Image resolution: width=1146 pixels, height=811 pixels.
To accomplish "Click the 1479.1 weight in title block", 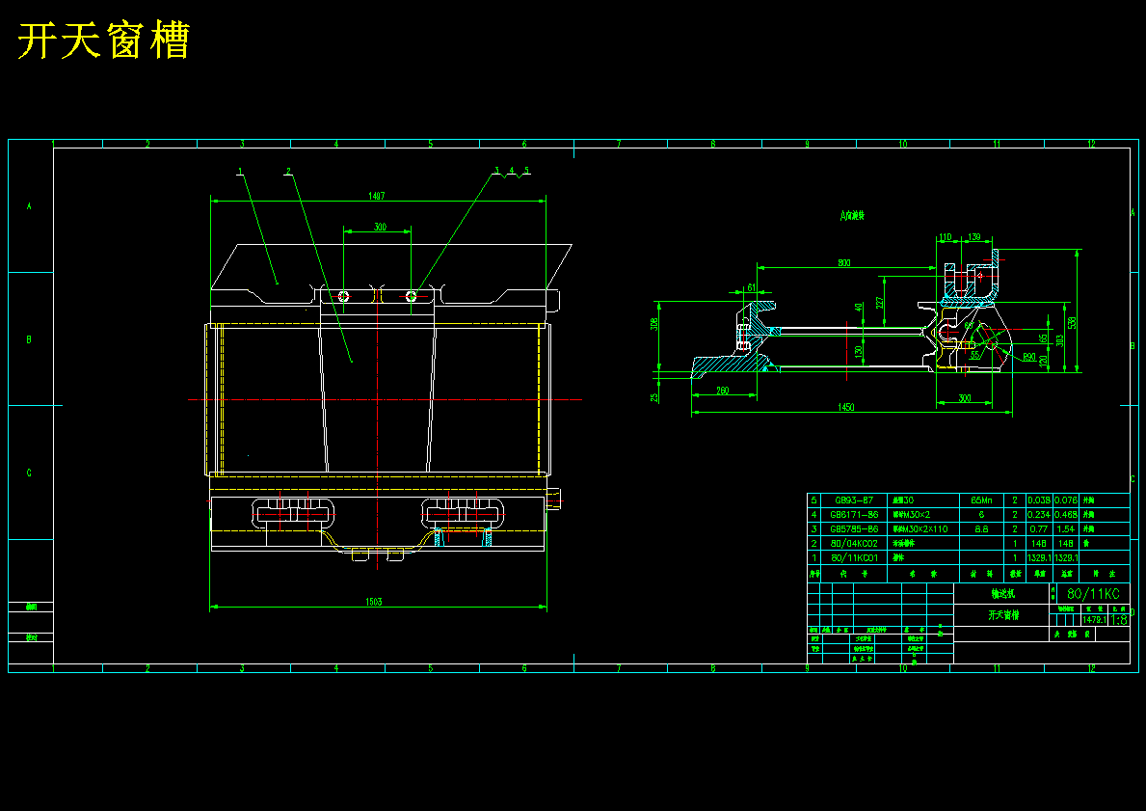I will (x=1095, y=619).
